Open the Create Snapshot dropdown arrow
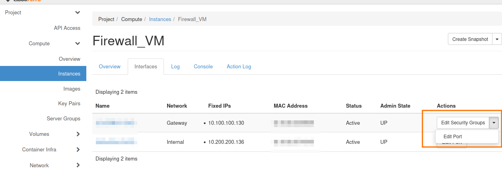The width and height of the screenshot is (502, 176). coord(497,39)
